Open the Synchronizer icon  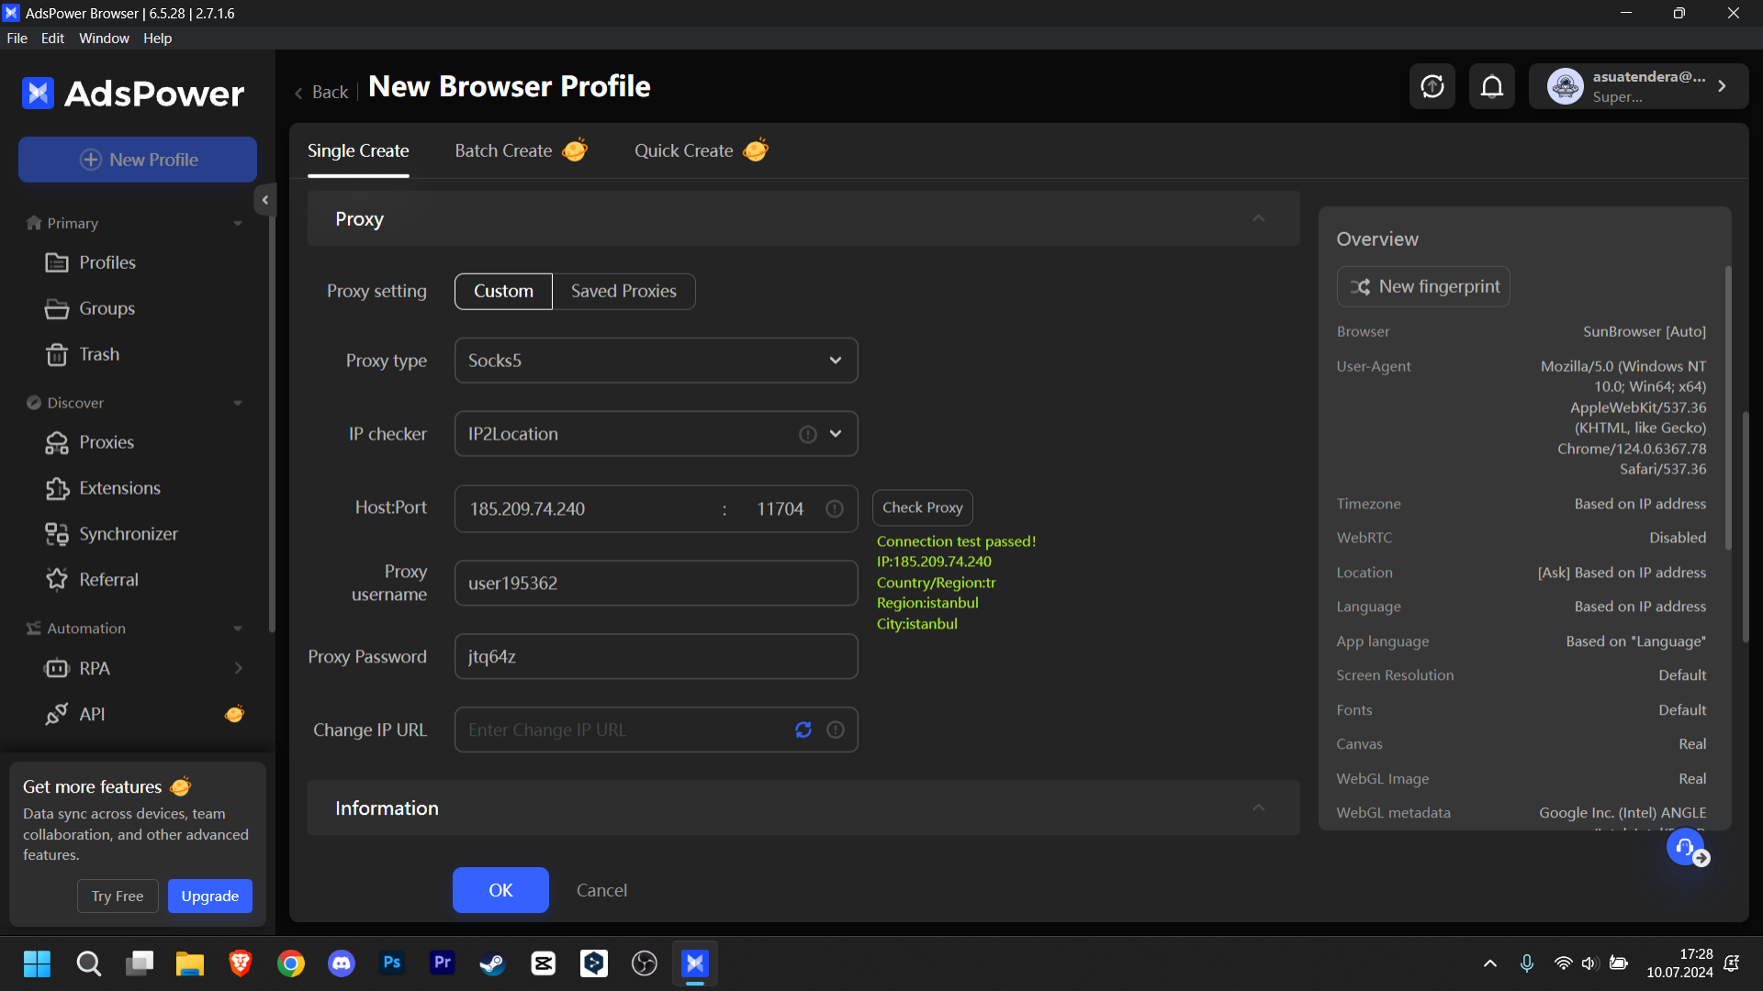tap(57, 535)
